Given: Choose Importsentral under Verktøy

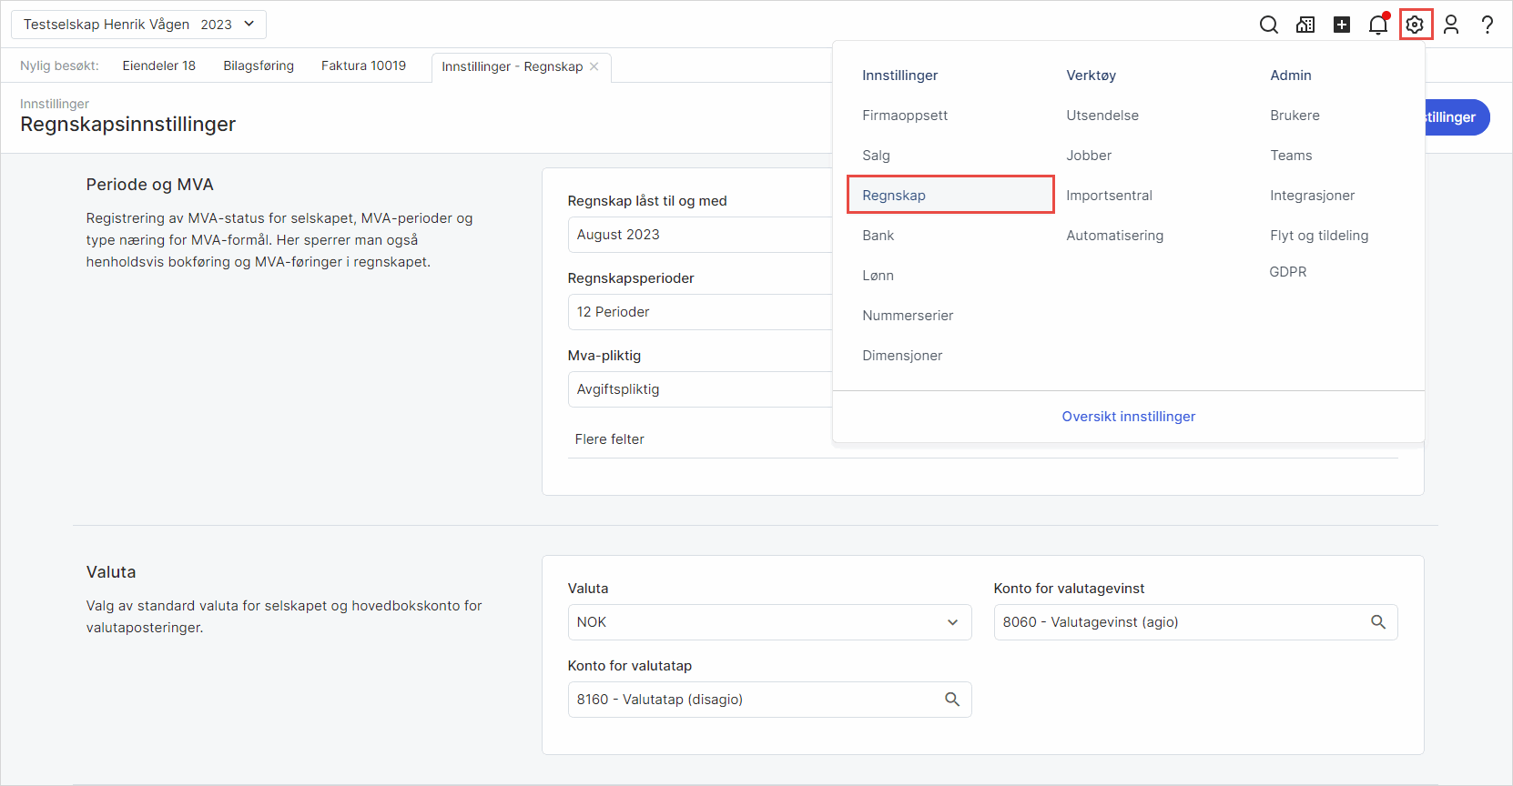Looking at the screenshot, I should tap(1109, 196).
